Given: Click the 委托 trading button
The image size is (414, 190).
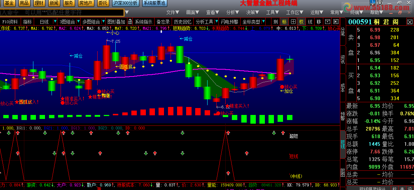Looking at the screenshot, I should pyautogui.click(x=102, y=3).
